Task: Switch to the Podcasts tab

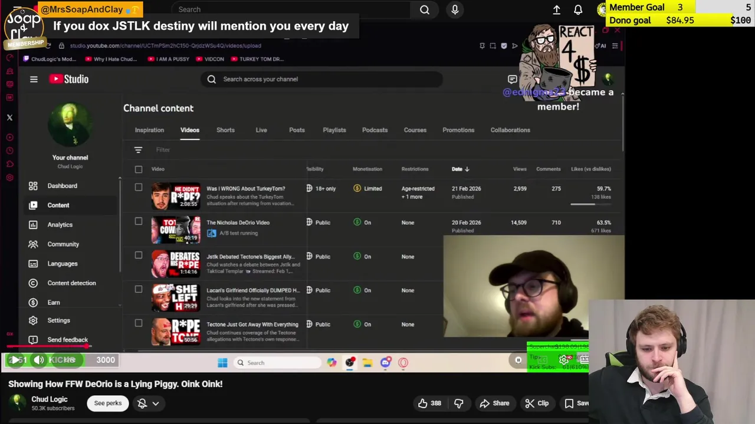Action: pos(375,130)
